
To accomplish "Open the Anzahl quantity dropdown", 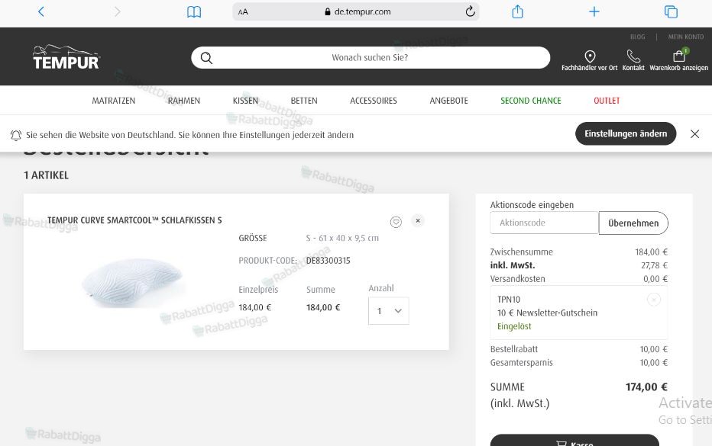I will (389, 311).
